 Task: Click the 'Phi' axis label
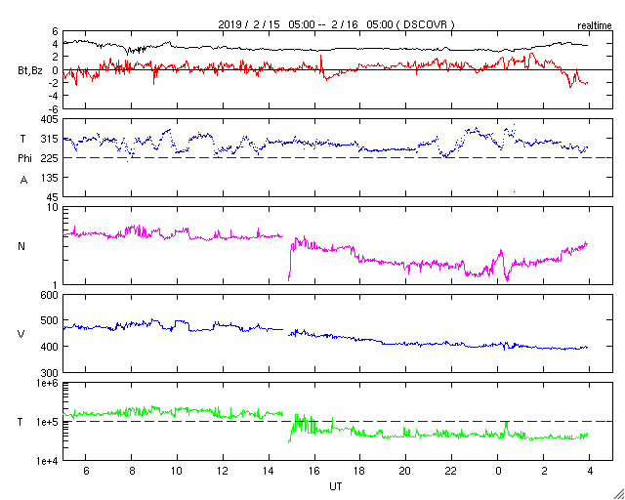[x=24, y=159]
